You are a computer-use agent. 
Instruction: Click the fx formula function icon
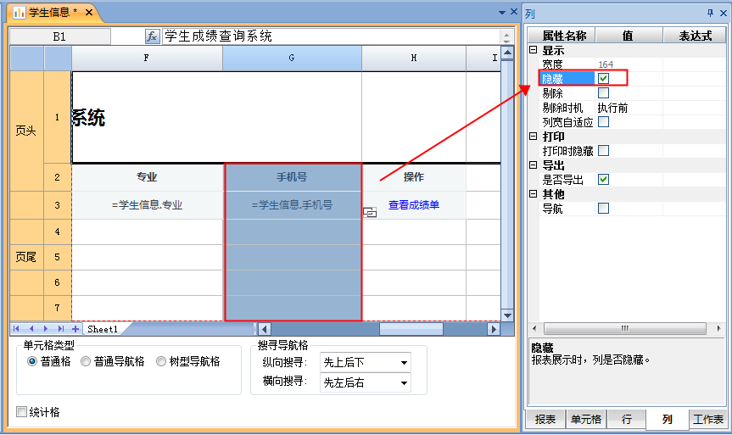[153, 36]
